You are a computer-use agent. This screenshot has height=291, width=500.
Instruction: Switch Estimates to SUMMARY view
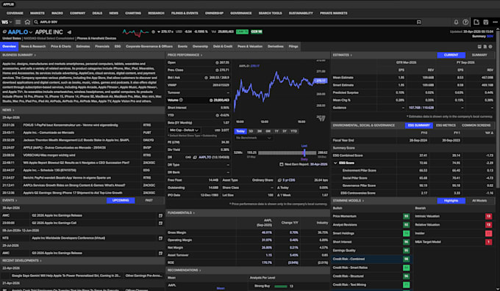tap(479, 55)
